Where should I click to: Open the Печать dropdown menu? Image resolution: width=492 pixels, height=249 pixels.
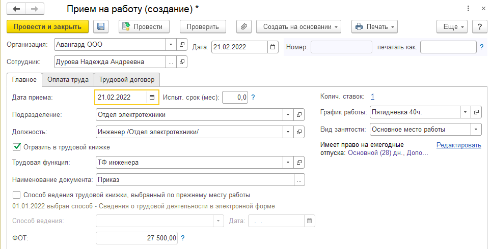coord(375,27)
